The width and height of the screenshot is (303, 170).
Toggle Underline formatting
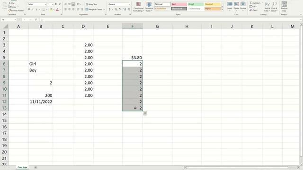pyautogui.click(x=36, y=9)
